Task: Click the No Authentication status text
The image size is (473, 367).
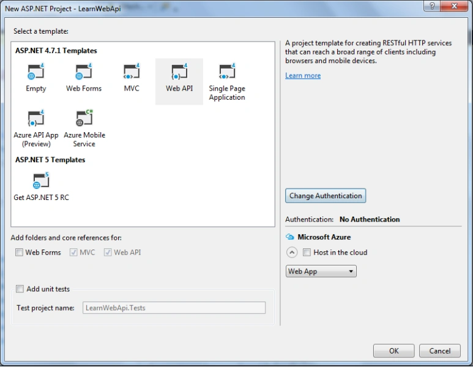Action: 370,219
